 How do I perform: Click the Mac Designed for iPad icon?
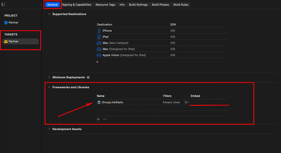pyautogui.click(x=99, y=49)
